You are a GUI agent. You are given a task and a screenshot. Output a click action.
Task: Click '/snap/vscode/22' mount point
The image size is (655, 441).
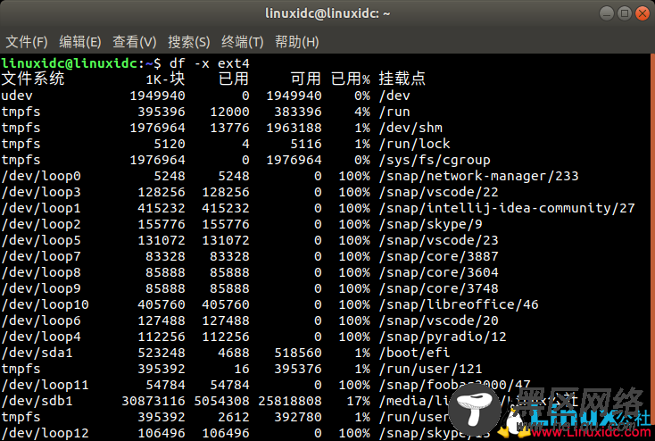(x=439, y=192)
